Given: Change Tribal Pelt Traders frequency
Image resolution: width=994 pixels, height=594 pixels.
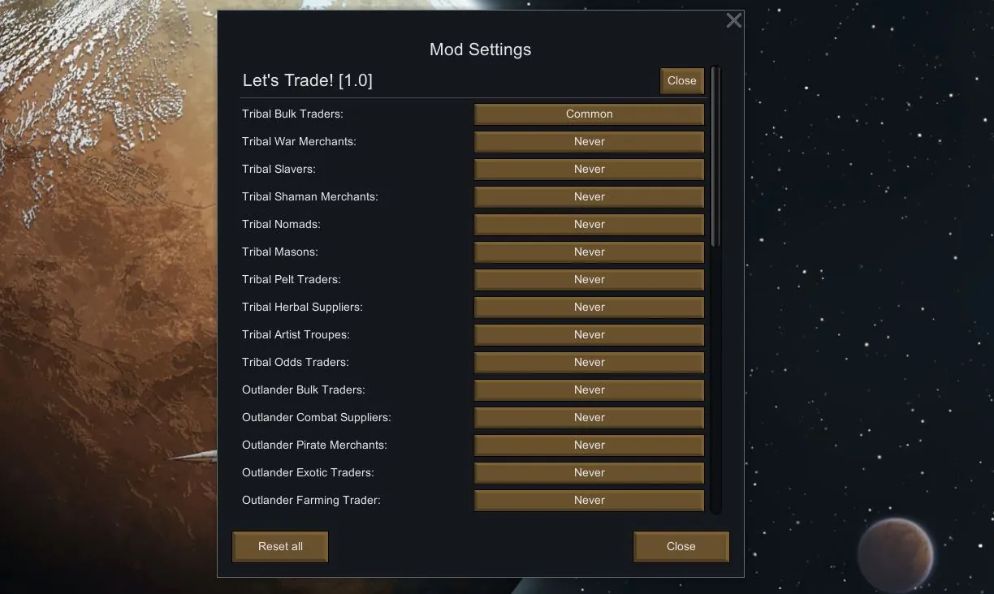Looking at the screenshot, I should coord(589,279).
